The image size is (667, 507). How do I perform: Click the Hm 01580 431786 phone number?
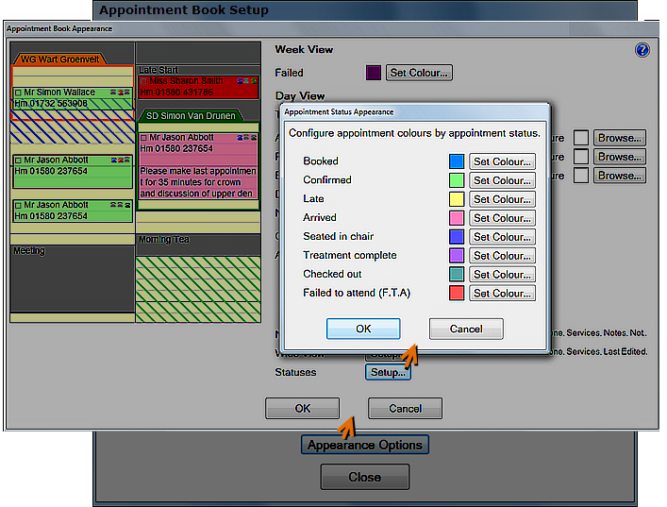point(176,92)
